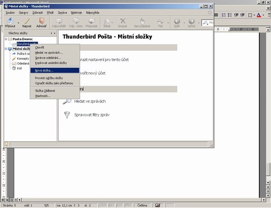Click Word's numbered list icon
271x208 pixels.
pos(224,15)
